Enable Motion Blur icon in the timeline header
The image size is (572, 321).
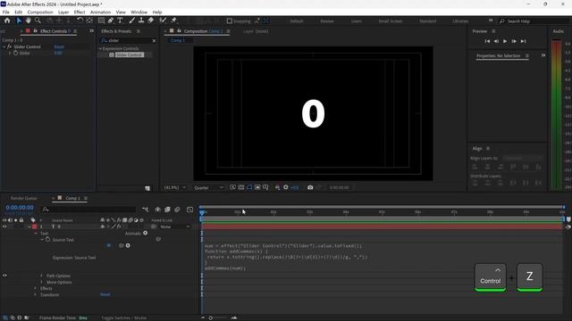click(177, 210)
